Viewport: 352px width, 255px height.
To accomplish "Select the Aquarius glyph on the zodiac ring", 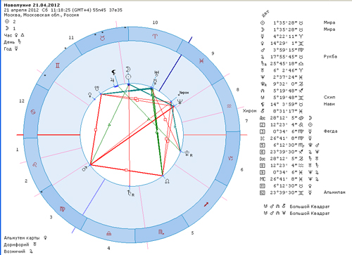I will click(230, 106).
